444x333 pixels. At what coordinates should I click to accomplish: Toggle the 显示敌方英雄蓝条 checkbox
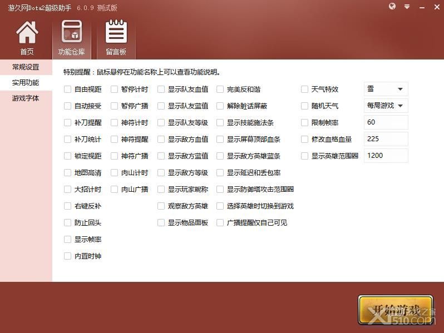tap(220, 156)
